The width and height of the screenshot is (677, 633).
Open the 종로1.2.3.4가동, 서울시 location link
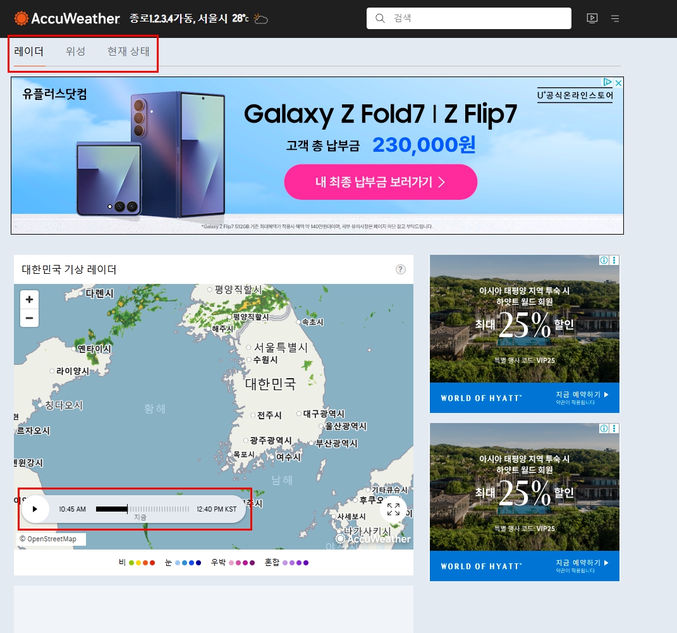(x=178, y=18)
